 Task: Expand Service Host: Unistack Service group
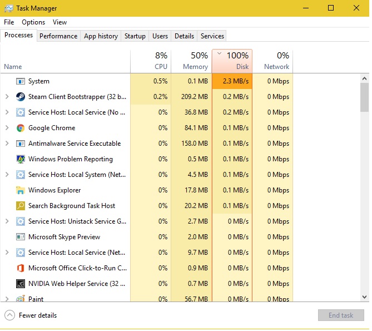coord(7,221)
